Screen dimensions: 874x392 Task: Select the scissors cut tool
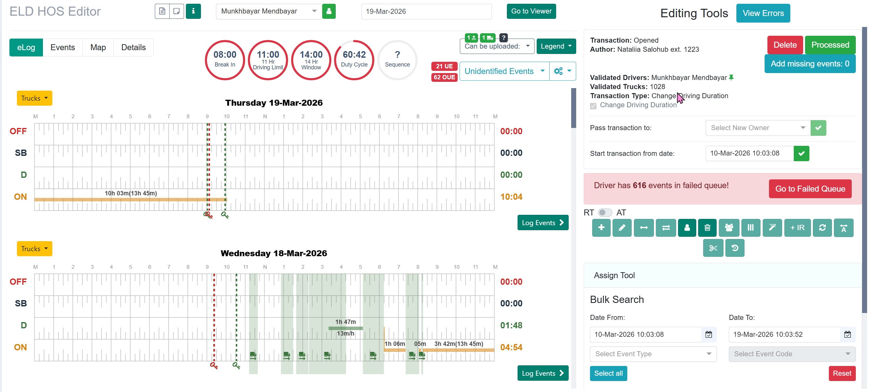[x=713, y=248]
